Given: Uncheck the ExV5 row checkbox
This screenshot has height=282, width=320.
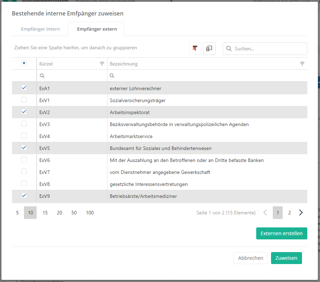Looking at the screenshot, I should coord(24,148).
